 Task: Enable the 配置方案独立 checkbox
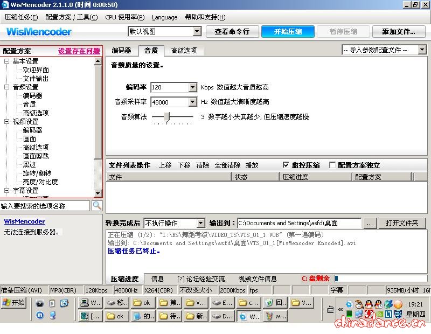(332, 165)
